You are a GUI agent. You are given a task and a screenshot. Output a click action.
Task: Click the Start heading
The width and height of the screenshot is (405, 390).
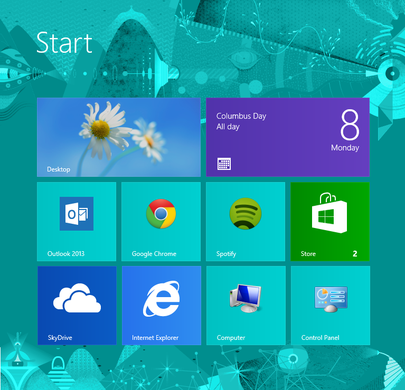click(64, 43)
